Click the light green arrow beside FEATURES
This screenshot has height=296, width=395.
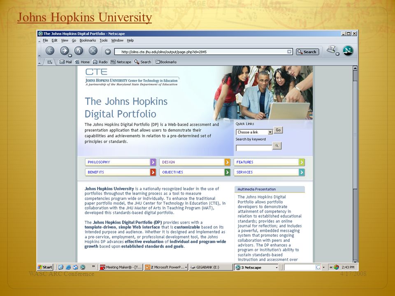pos(302,162)
